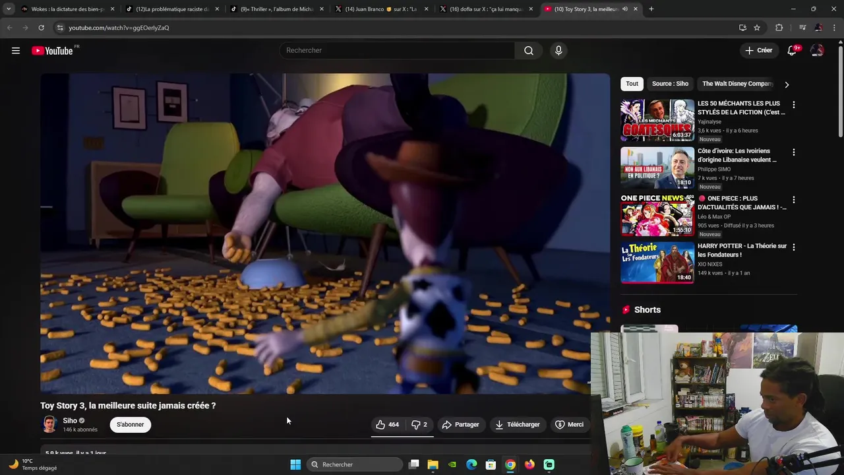Open Microsoft Edge from taskbar
The width and height of the screenshot is (844, 475).
pyautogui.click(x=471, y=464)
